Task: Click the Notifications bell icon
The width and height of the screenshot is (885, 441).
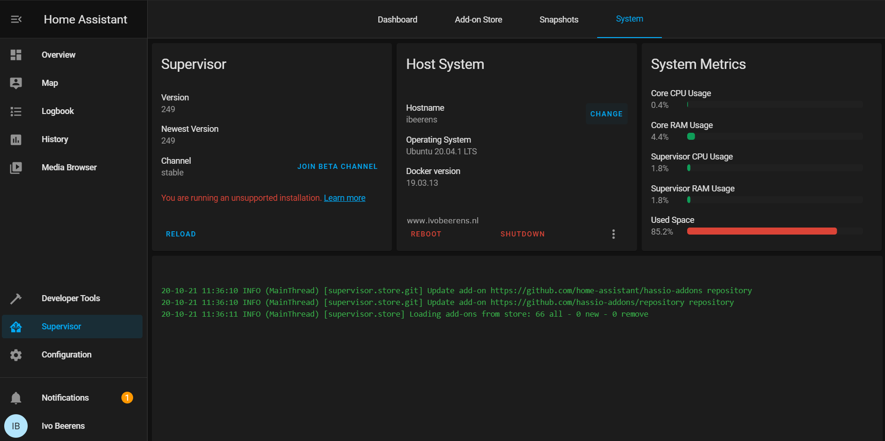Action: pos(16,398)
